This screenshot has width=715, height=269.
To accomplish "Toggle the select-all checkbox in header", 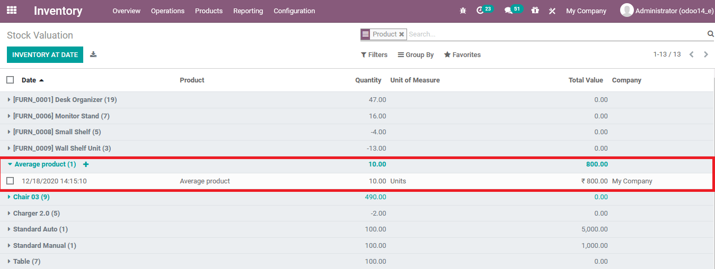I will pos(10,80).
